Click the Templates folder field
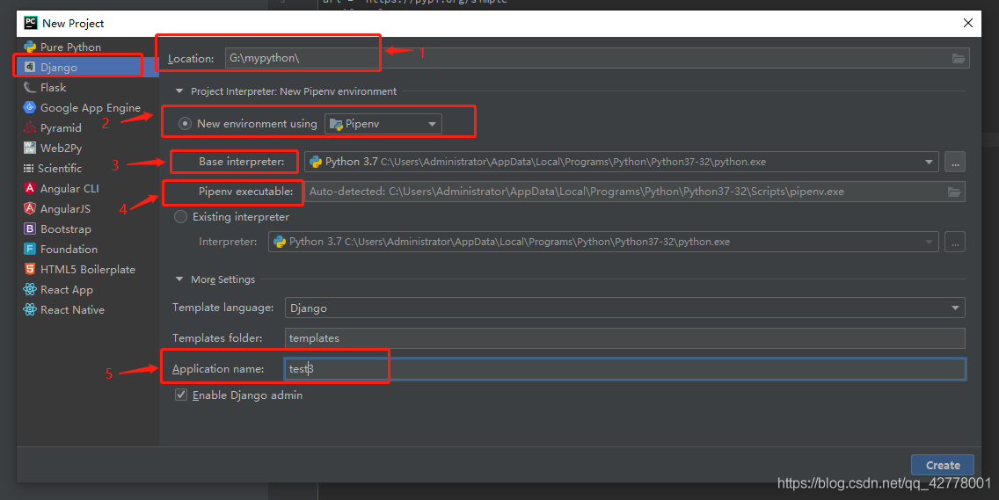 (x=625, y=338)
